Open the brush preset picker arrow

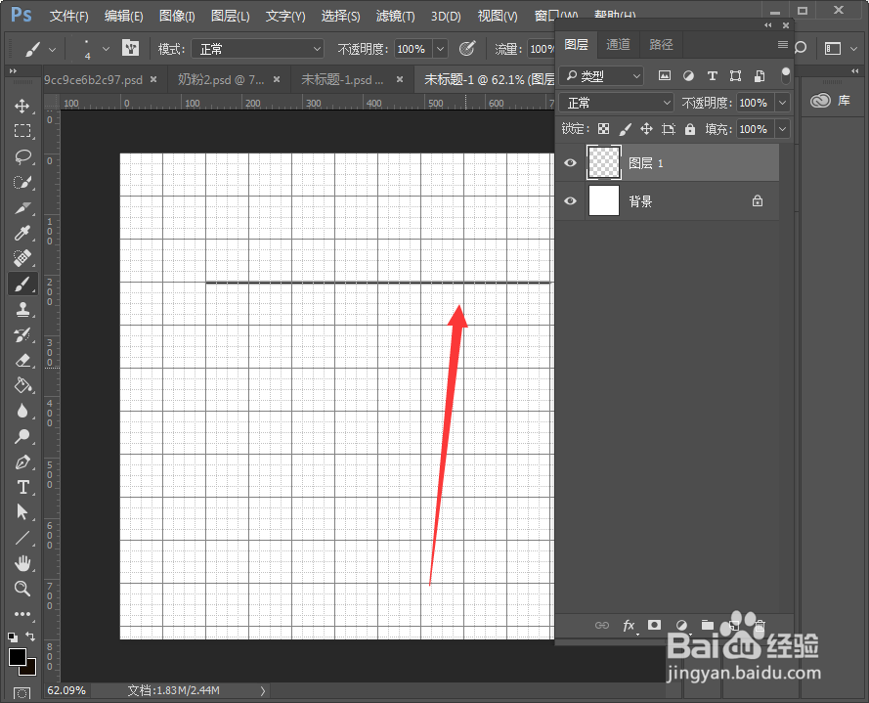[106, 49]
